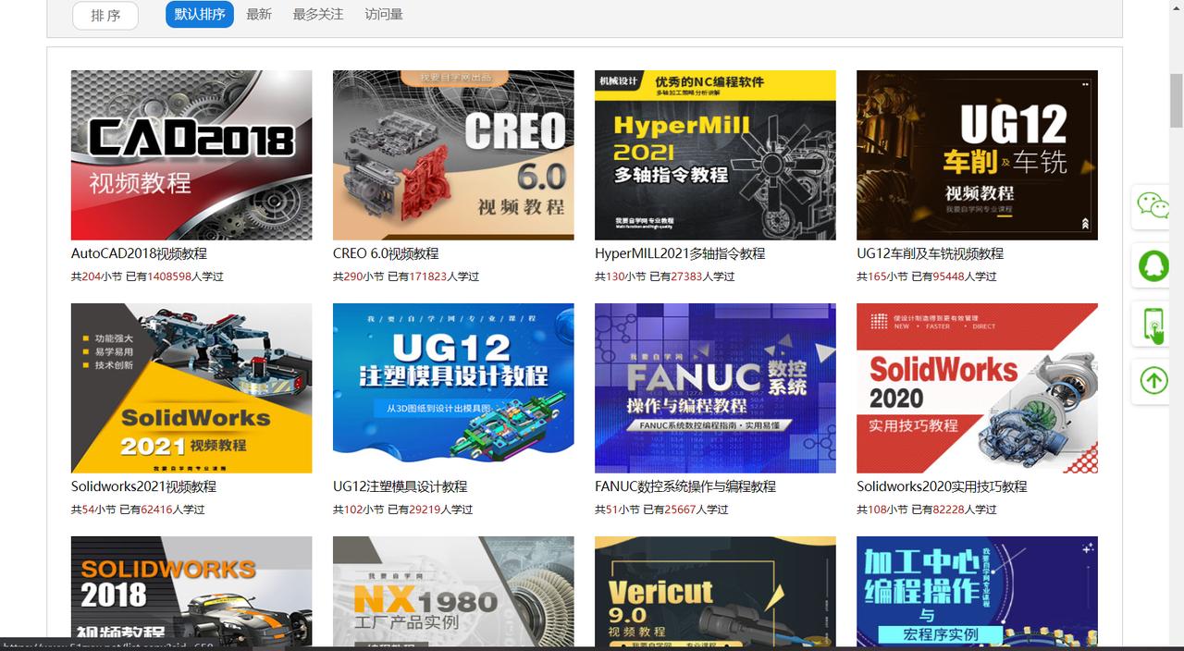Click the NX1980工厂产品实例 thumbnail
This screenshot has height=651, width=1184.
tap(452, 596)
